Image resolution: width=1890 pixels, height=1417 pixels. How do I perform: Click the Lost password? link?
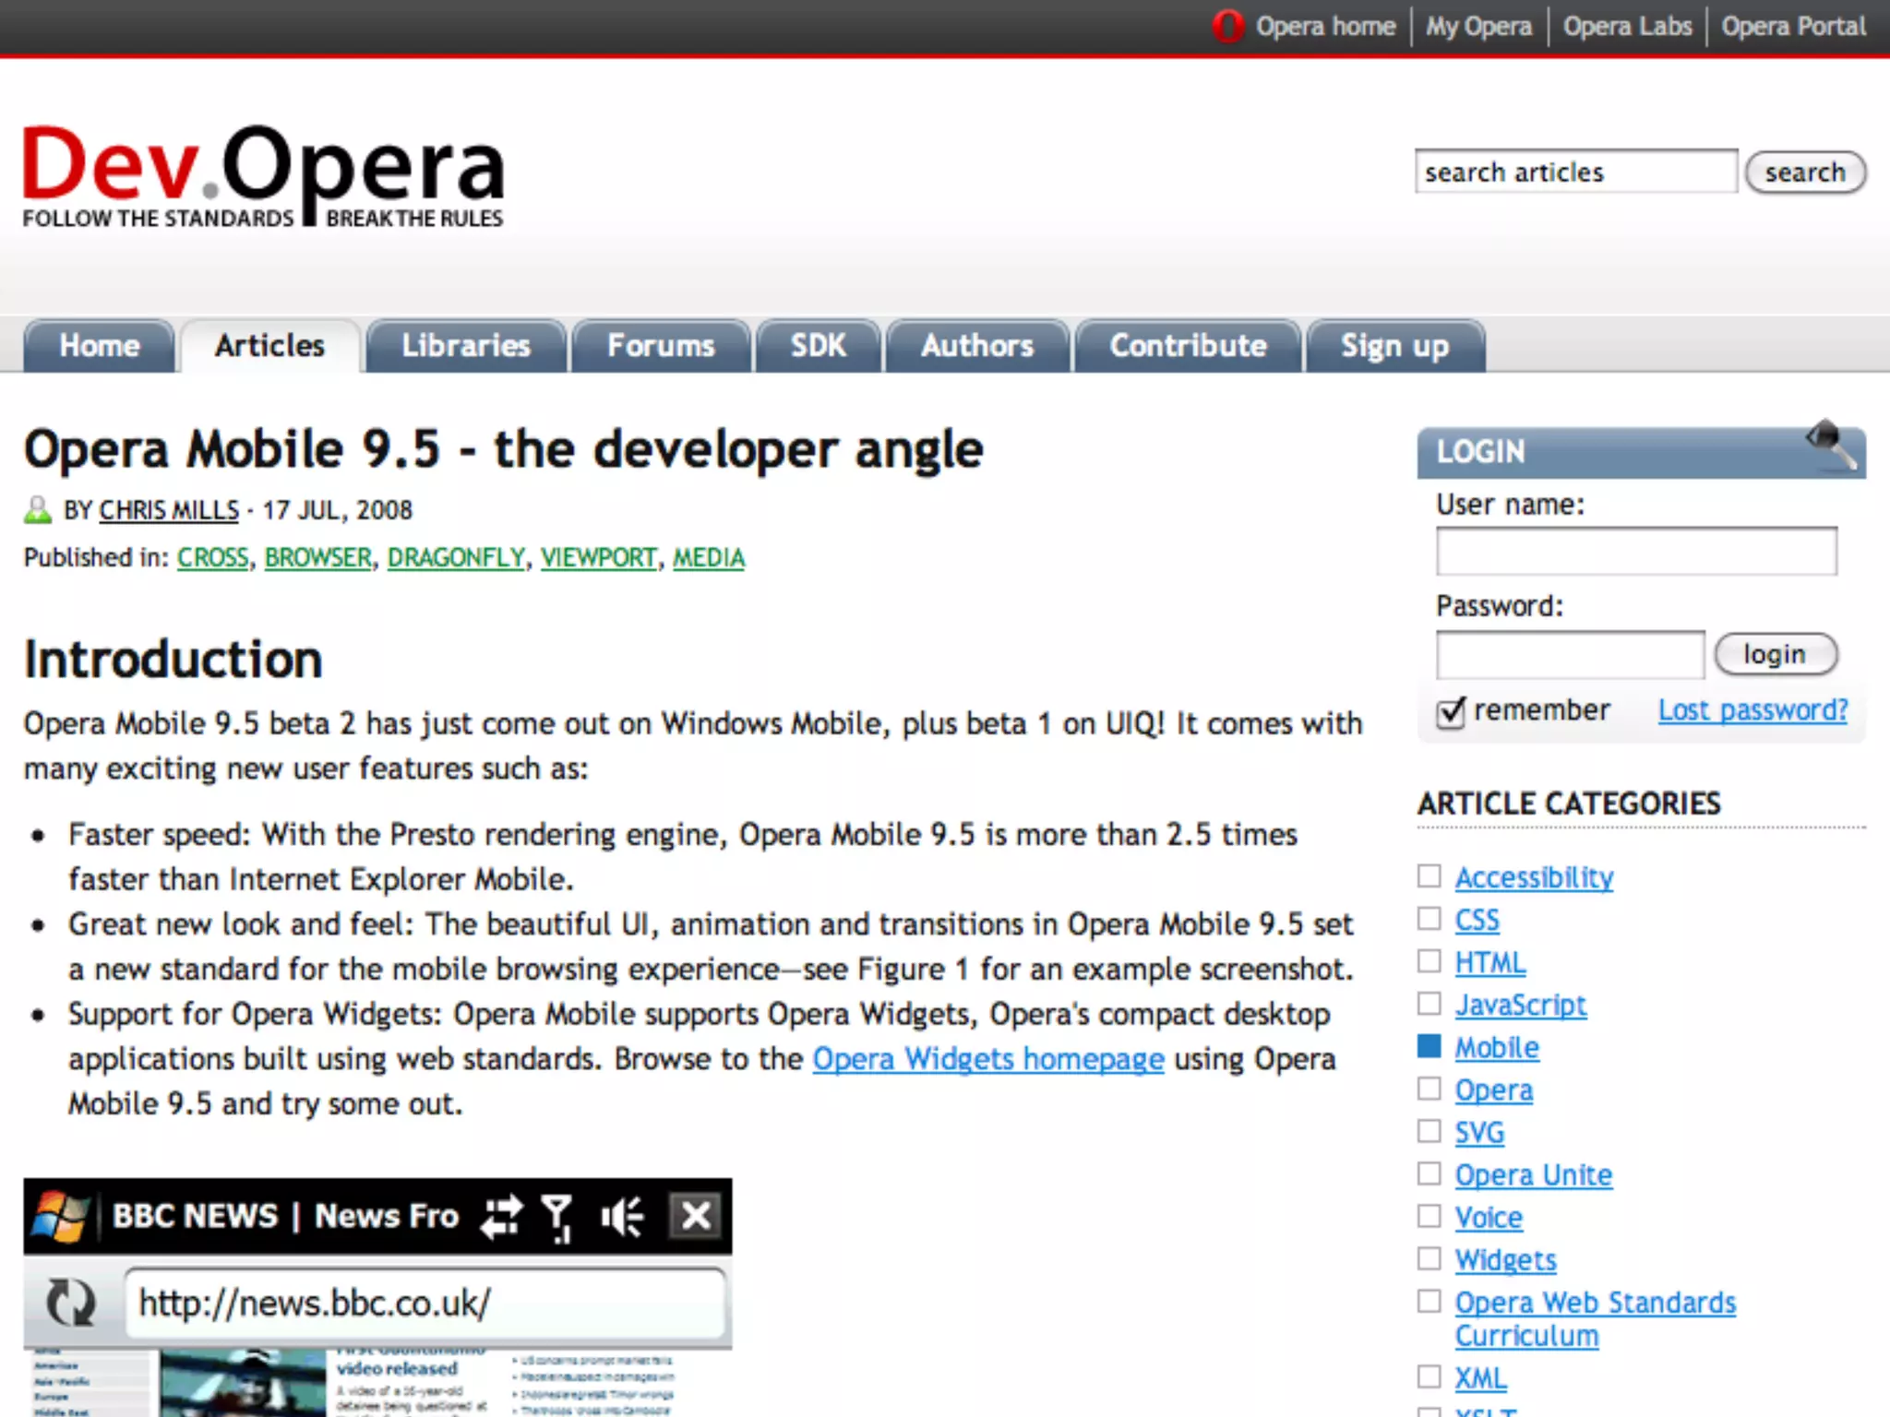tap(1752, 710)
